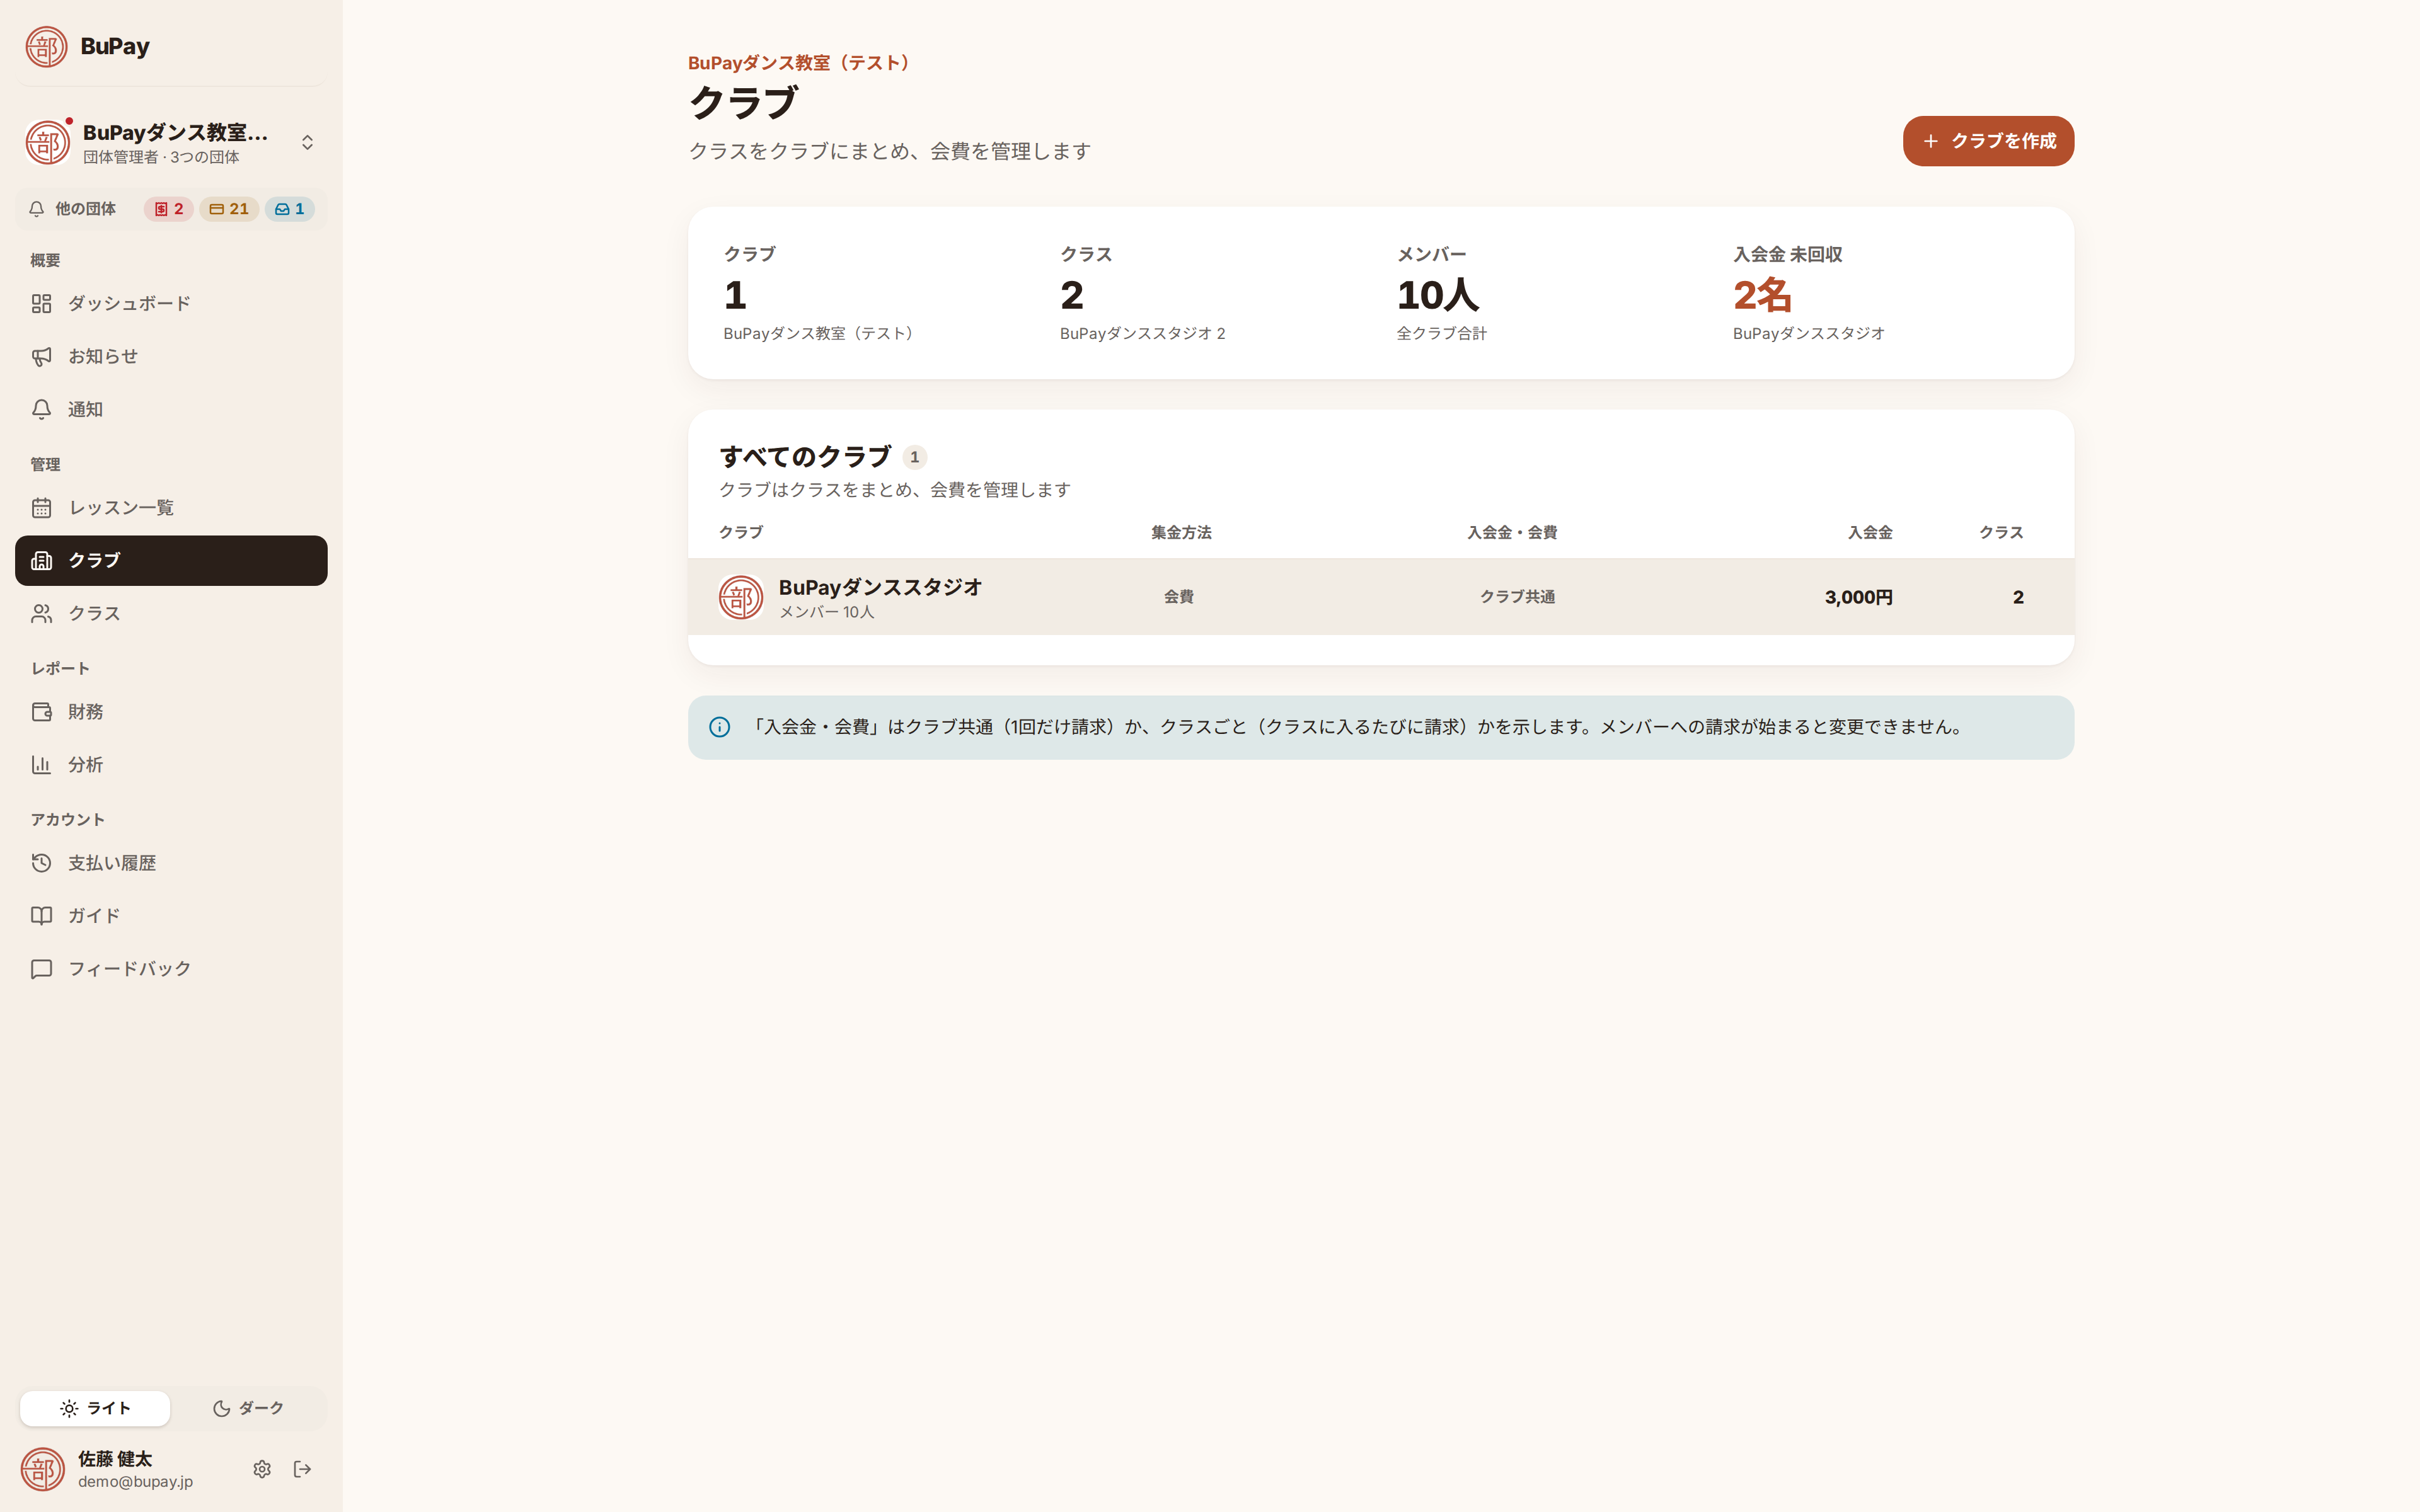The width and height of the screenshot is (2420, 1512).
Task: Click the フィードバック chat bubble icon
Action: point(41,969)
